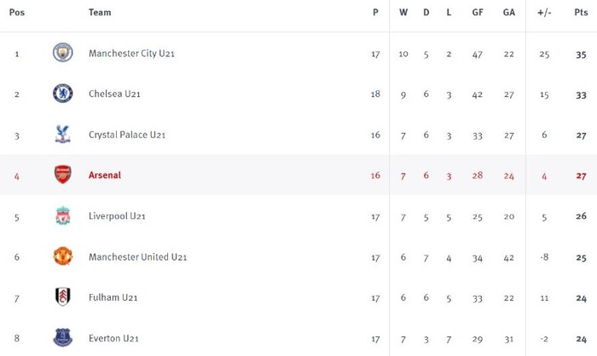
Task: Click the +/- goal difference header
Action: click(544, 12)
